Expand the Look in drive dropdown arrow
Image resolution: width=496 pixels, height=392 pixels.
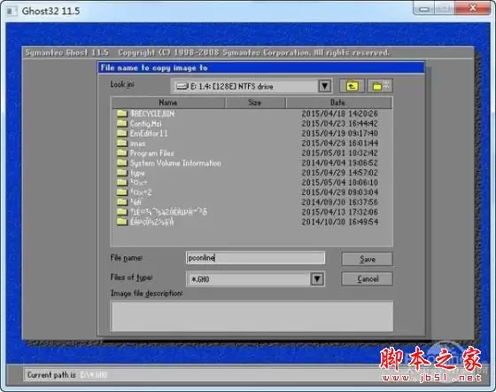tap(324, 86)
